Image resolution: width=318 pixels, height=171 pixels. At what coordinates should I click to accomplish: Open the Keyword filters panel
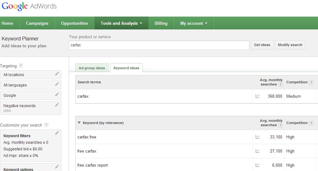(x=31, y=145)
